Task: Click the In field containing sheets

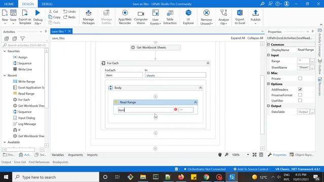Action: (176, 75)
